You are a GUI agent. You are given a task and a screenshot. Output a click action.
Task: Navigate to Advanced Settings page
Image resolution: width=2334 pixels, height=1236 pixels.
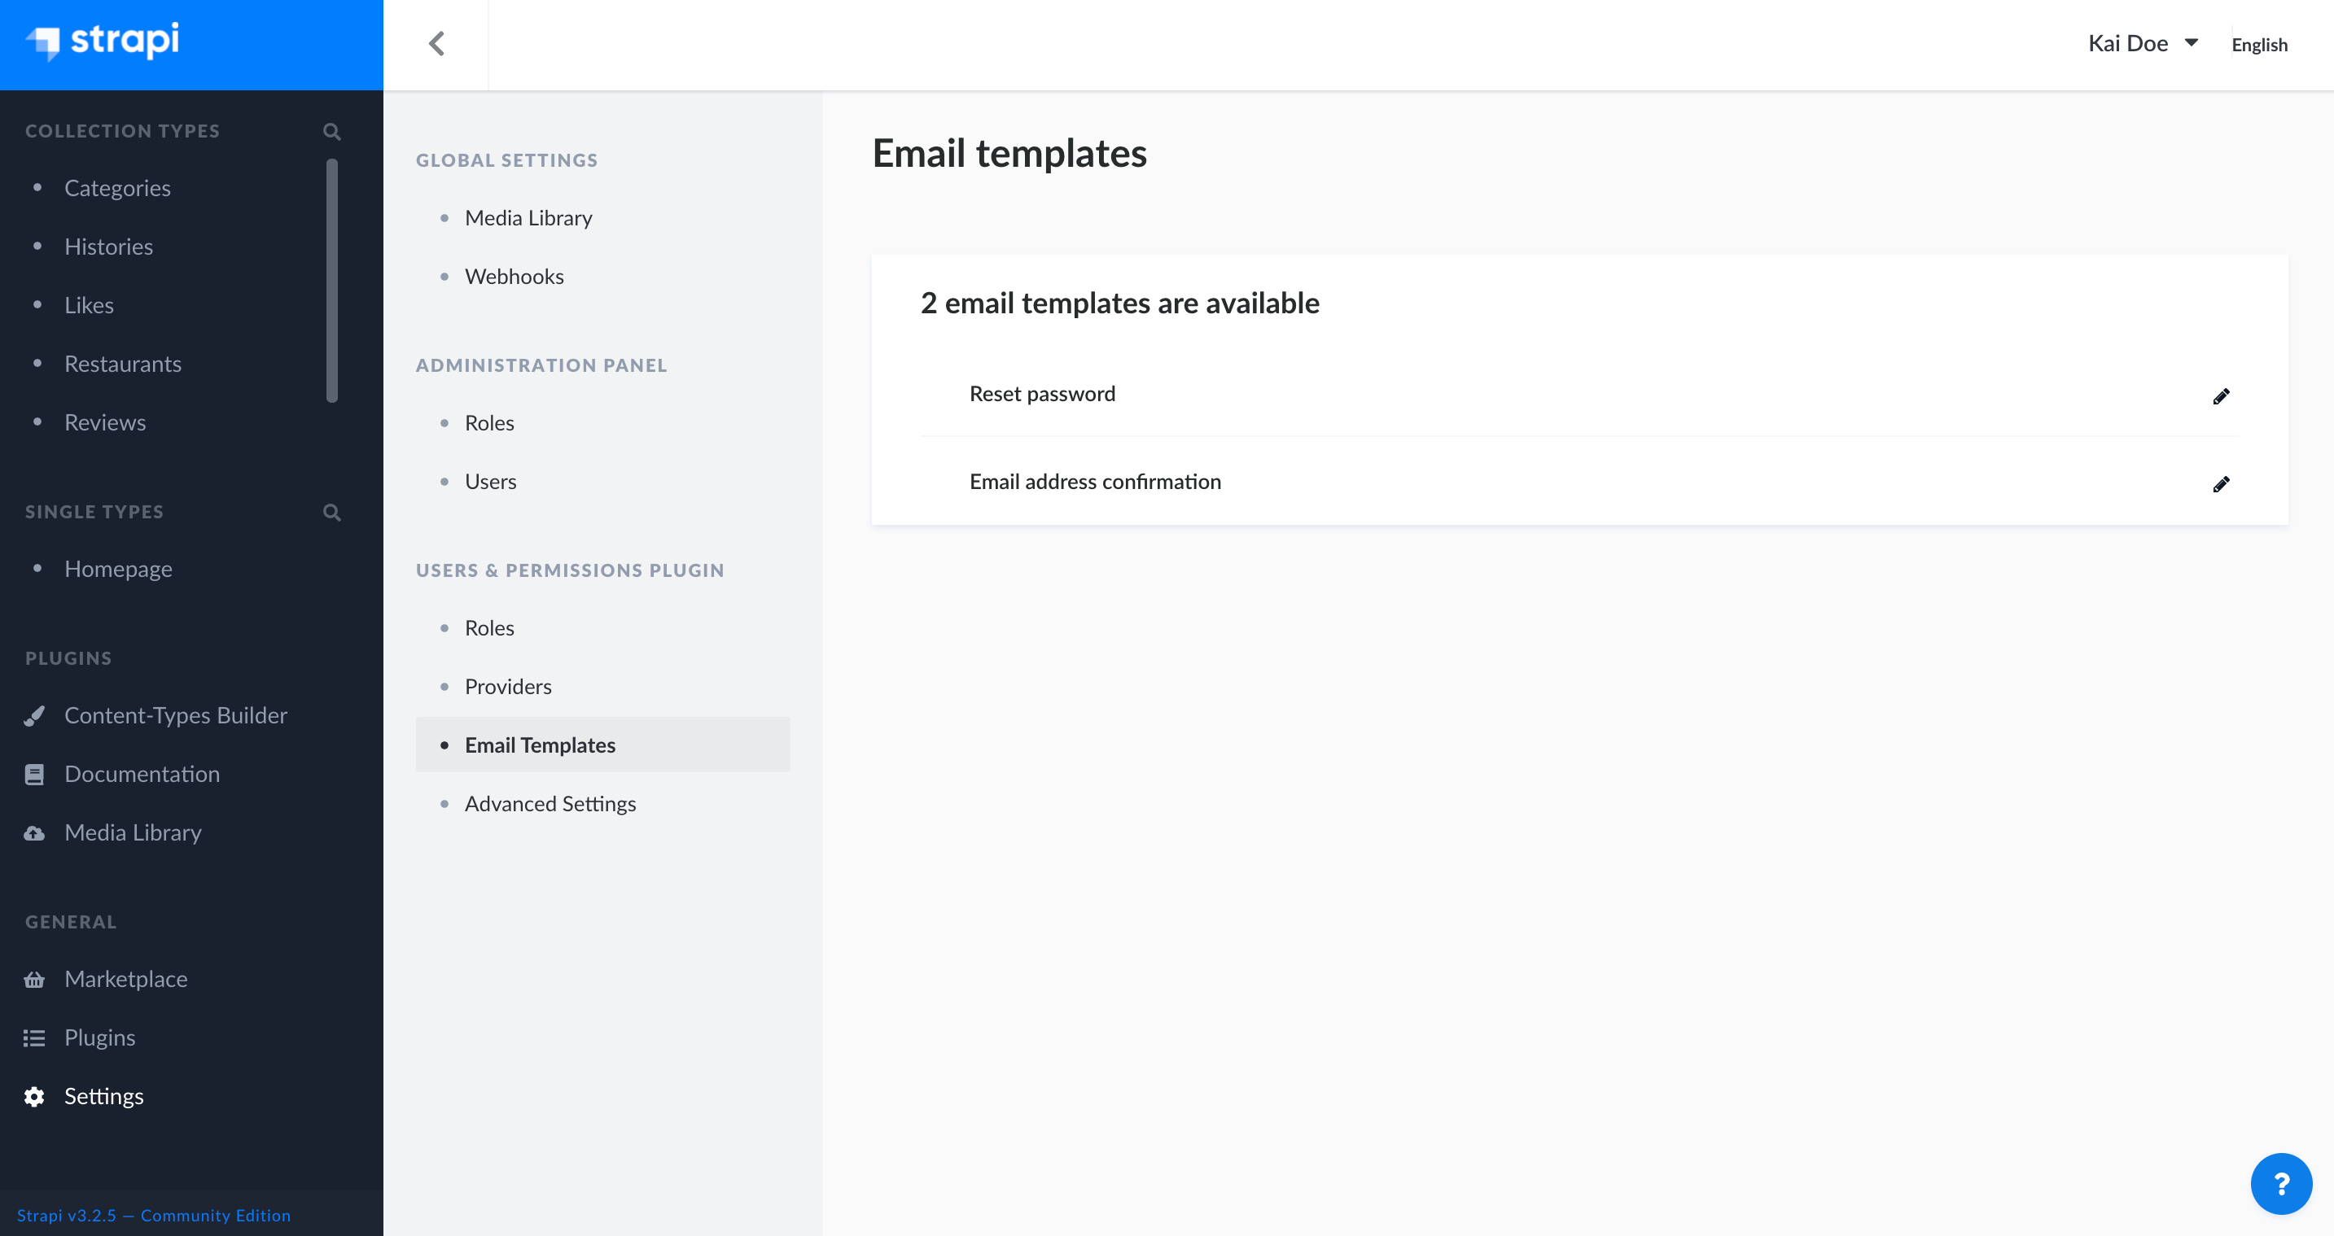550,802
